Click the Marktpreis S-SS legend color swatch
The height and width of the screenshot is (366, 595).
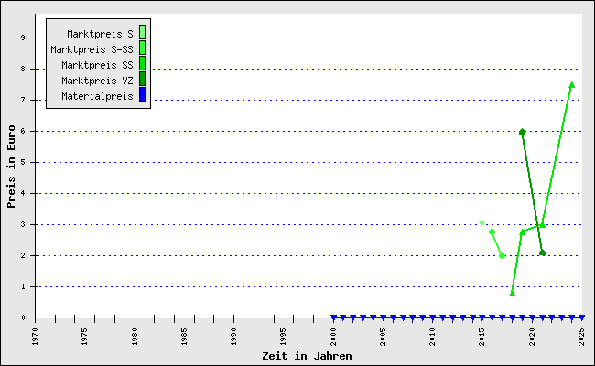(x=142, y=48)
